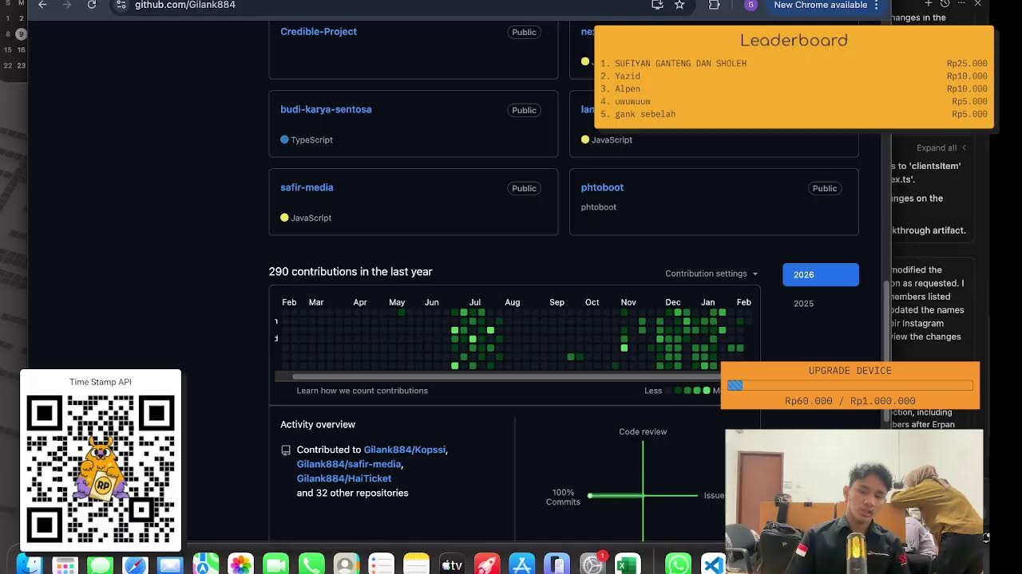The width and height of the screenshot is (1022, 574).
Task: Click the '290 contributions in the last year' heading
Action: coord(351,272)
